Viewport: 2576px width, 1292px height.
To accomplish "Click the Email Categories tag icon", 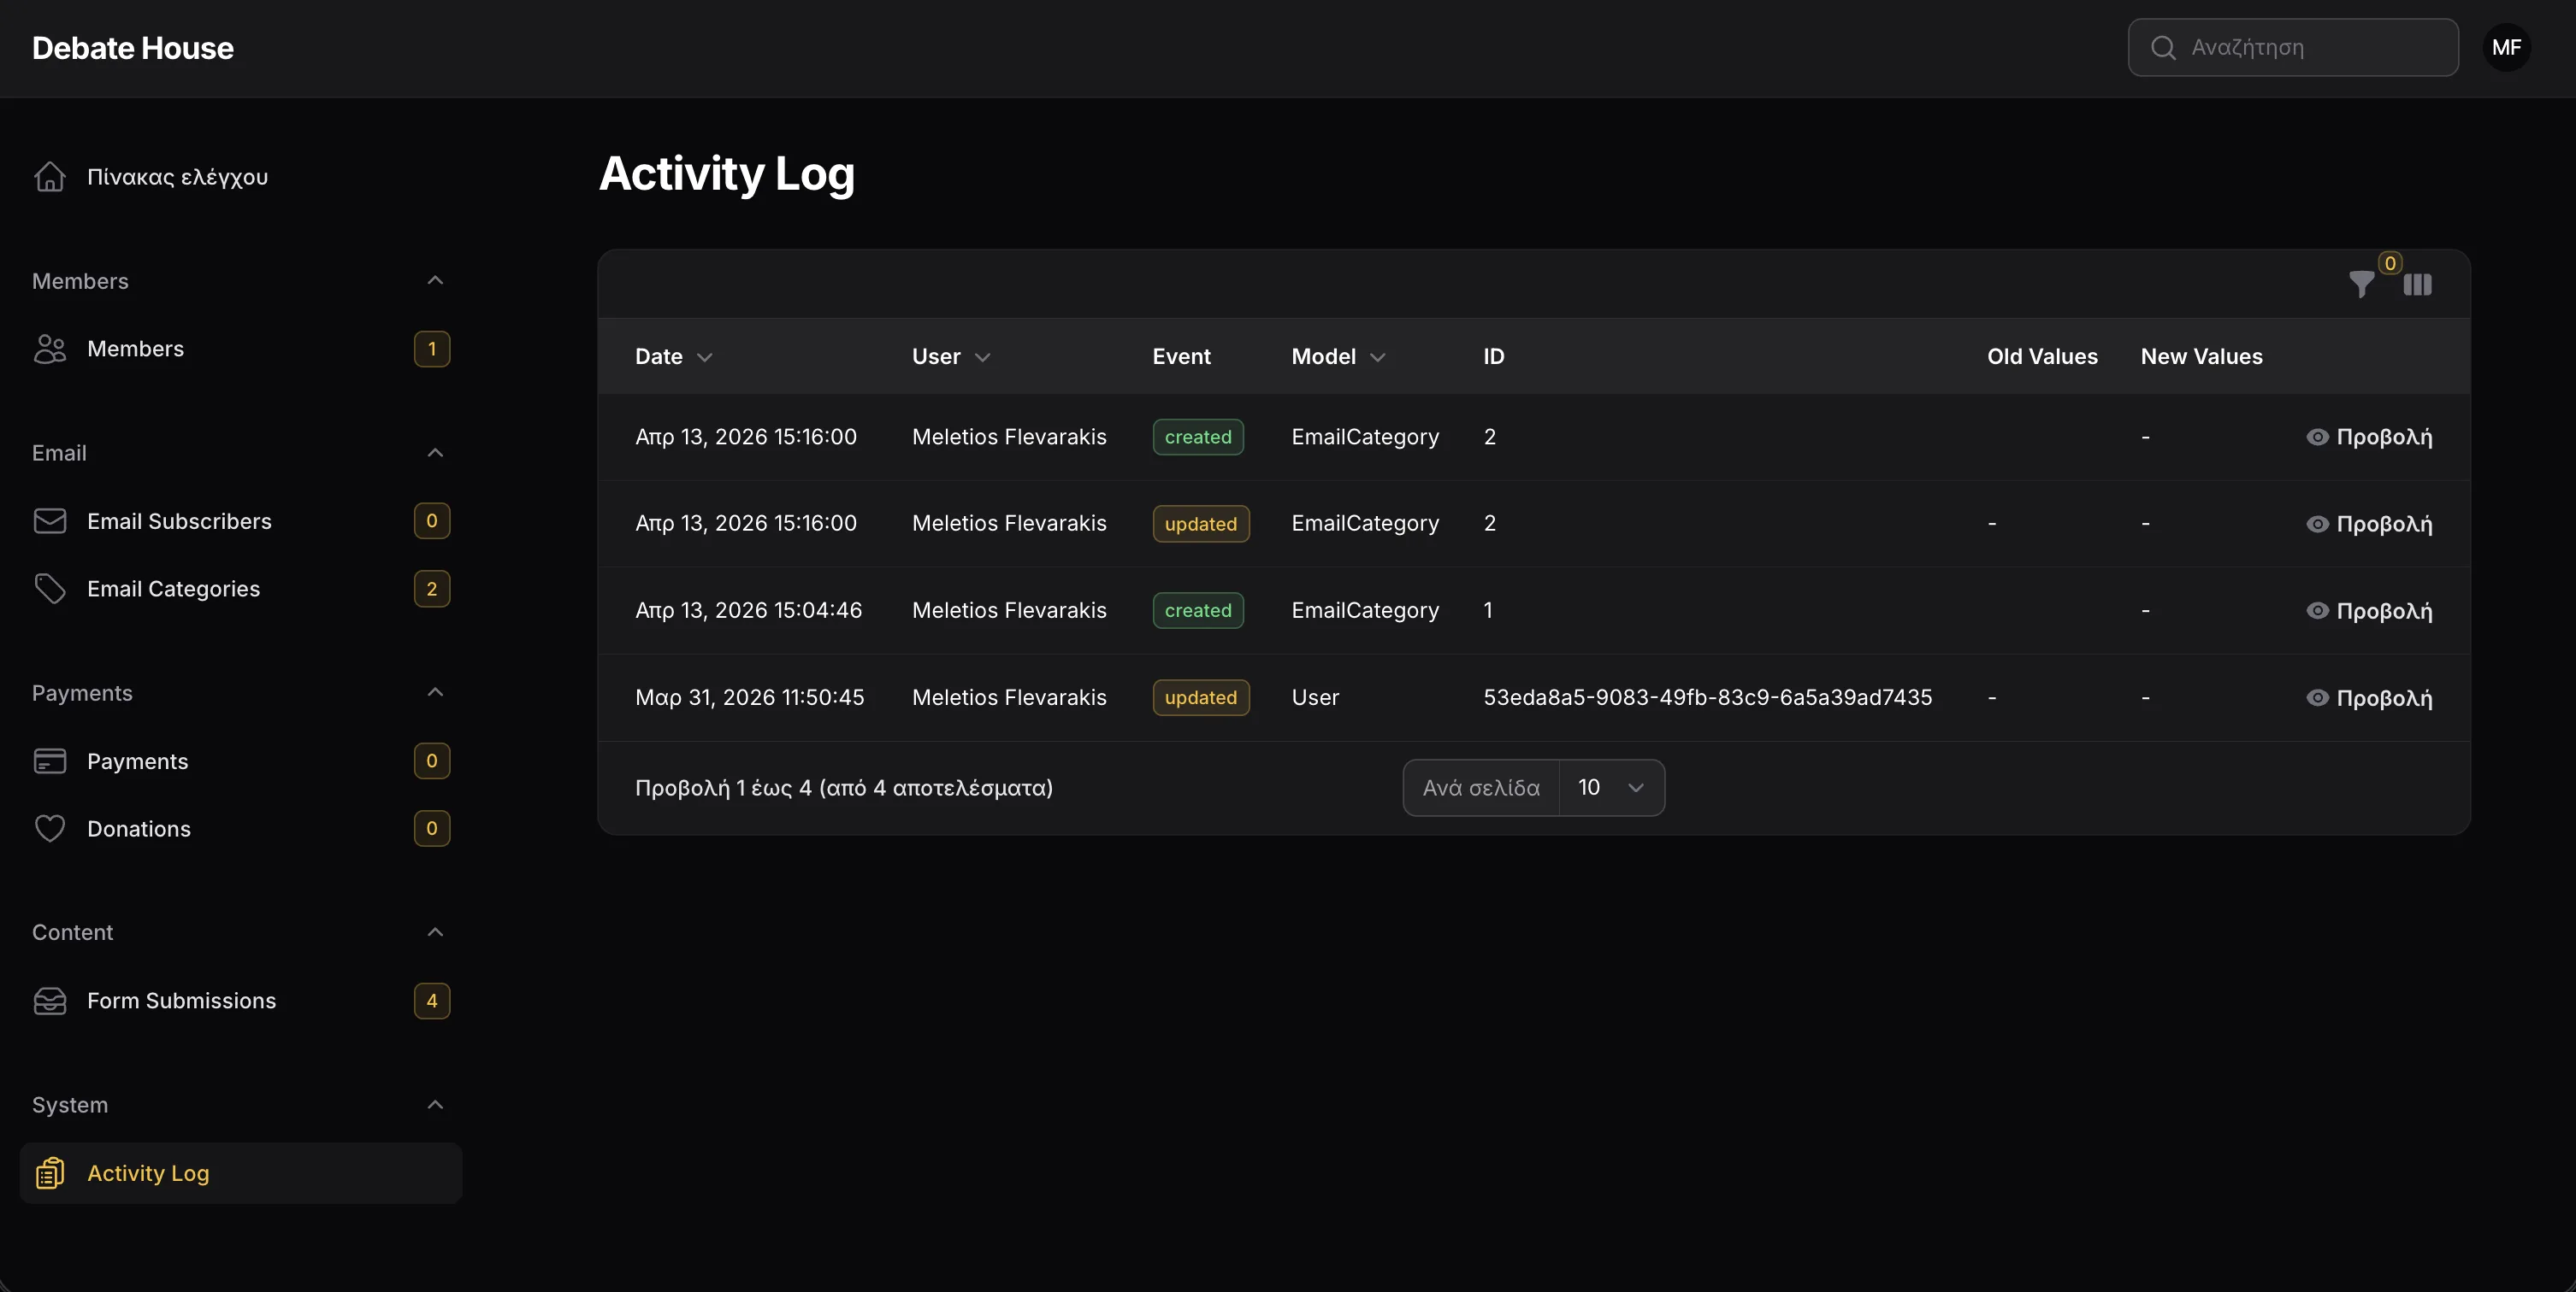I will point(50,589).
